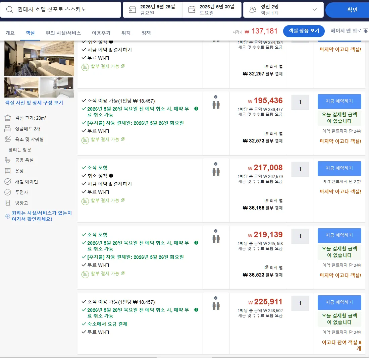Click the 2026년 5월 30일 check-out date field
This screenshot has height=358, width=369.
point(212,10)
